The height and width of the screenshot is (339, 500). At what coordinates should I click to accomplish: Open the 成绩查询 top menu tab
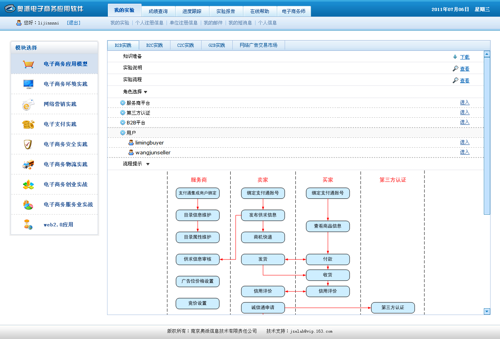[158, 11]
